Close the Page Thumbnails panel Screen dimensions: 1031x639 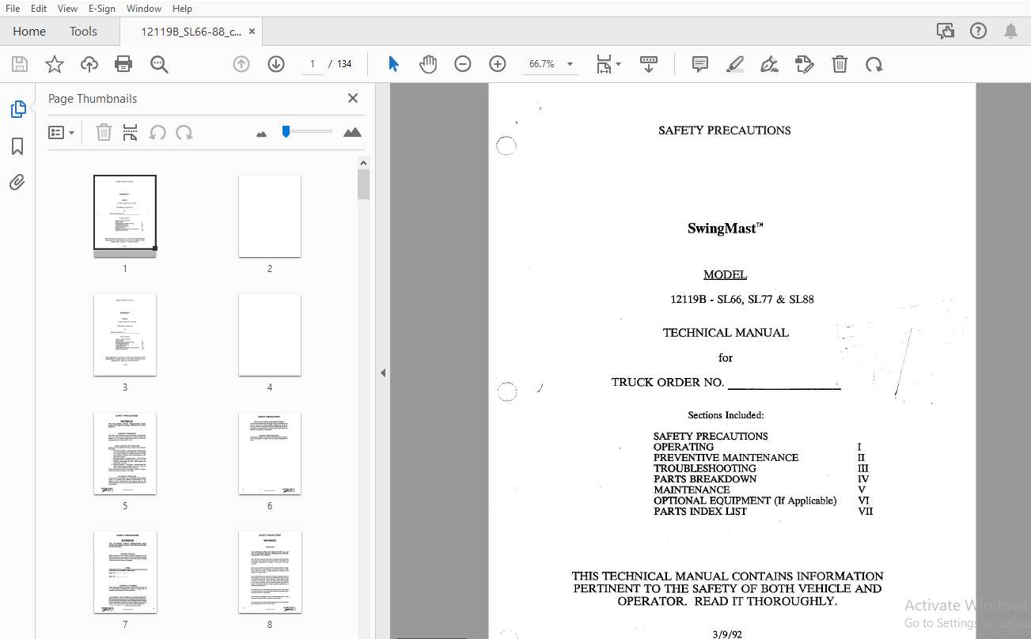[x=353, y=98]
